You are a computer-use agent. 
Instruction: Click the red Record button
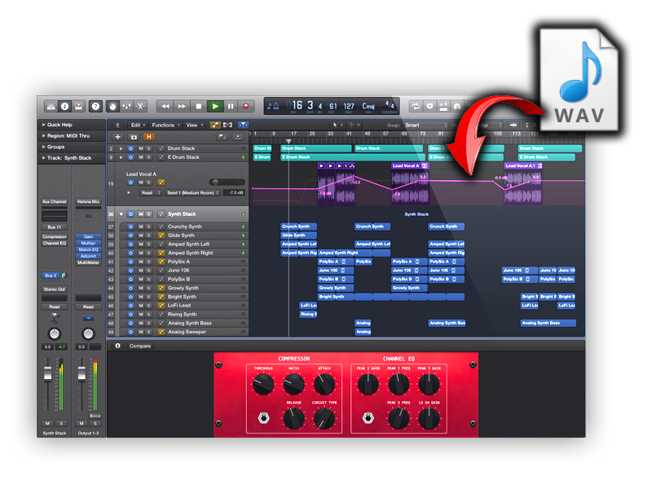(x=246, y=107)
